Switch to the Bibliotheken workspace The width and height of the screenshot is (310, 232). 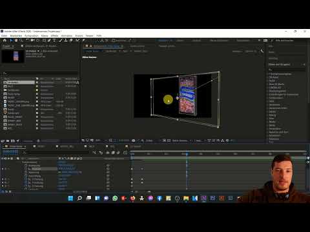pyautogui.click(x=243, y=41)
